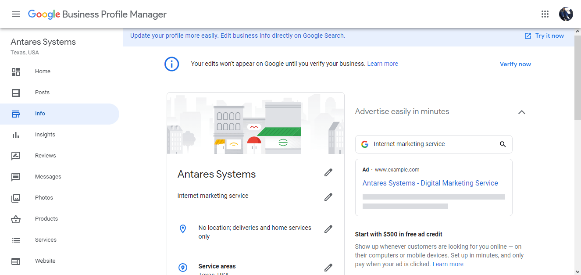This screenshot has width=581, height=275.
Task: Click the Internet marketing service search field
Action: (x=434, y=144)
